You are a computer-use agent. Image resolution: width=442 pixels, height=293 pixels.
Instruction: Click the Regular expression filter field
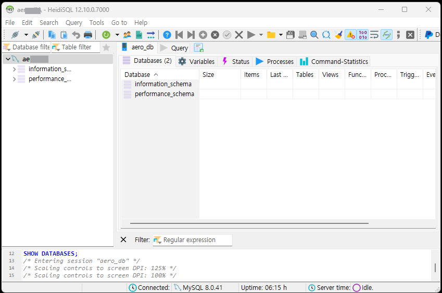click(193, 240)
